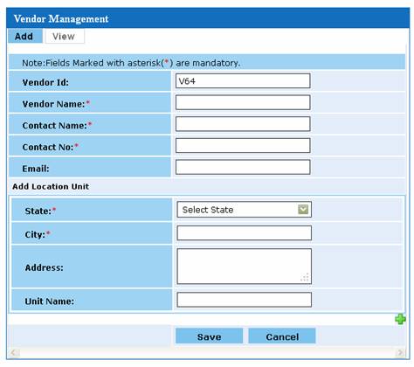Click into the City input field
Viewport: 414px width, 367px height.
pyautogui.click(x=244, y=233)
